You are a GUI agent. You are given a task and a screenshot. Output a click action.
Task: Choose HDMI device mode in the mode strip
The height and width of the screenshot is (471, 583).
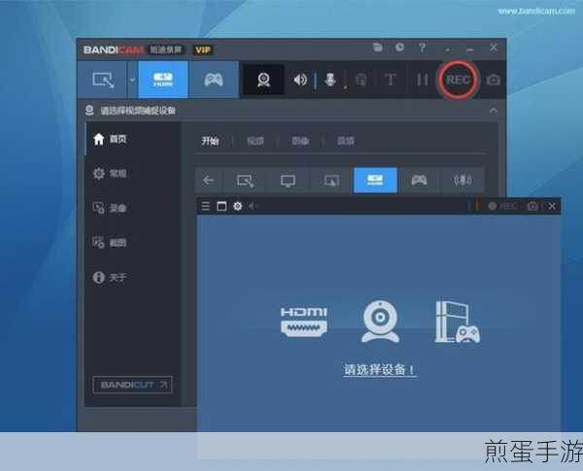[375, 181]
